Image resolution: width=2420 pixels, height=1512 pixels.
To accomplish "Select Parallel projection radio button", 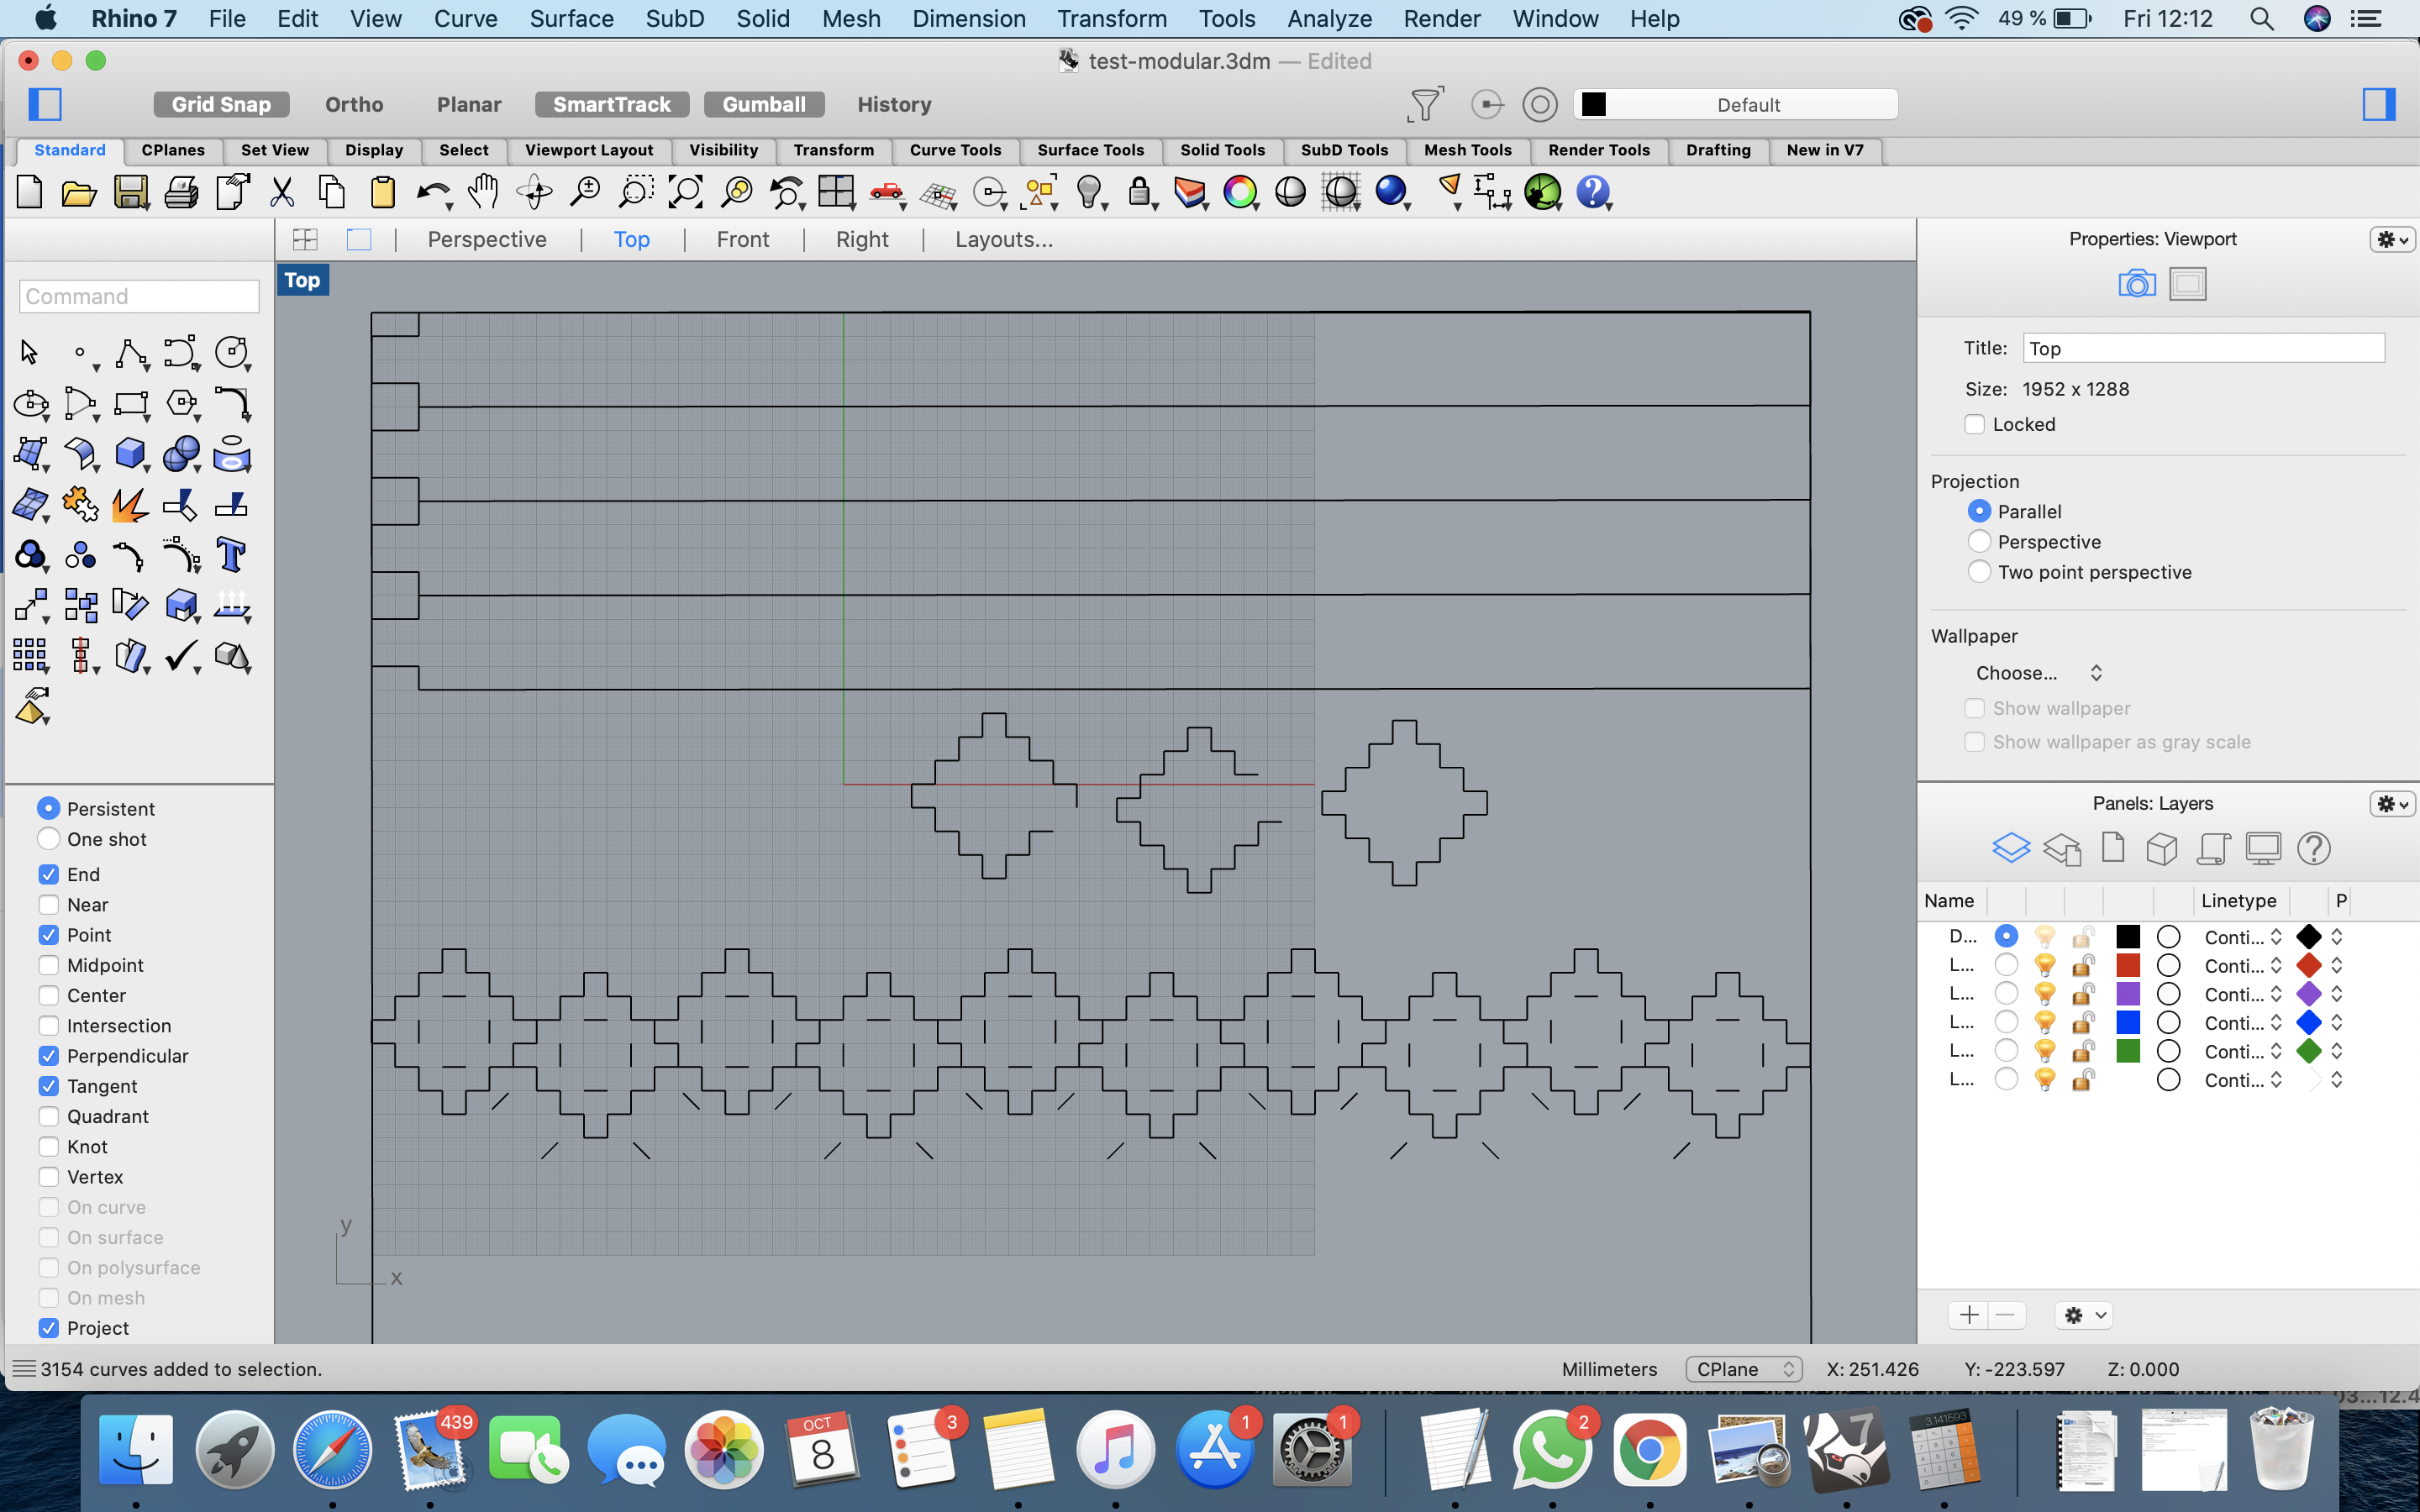I will click(x=1977, y=511).
